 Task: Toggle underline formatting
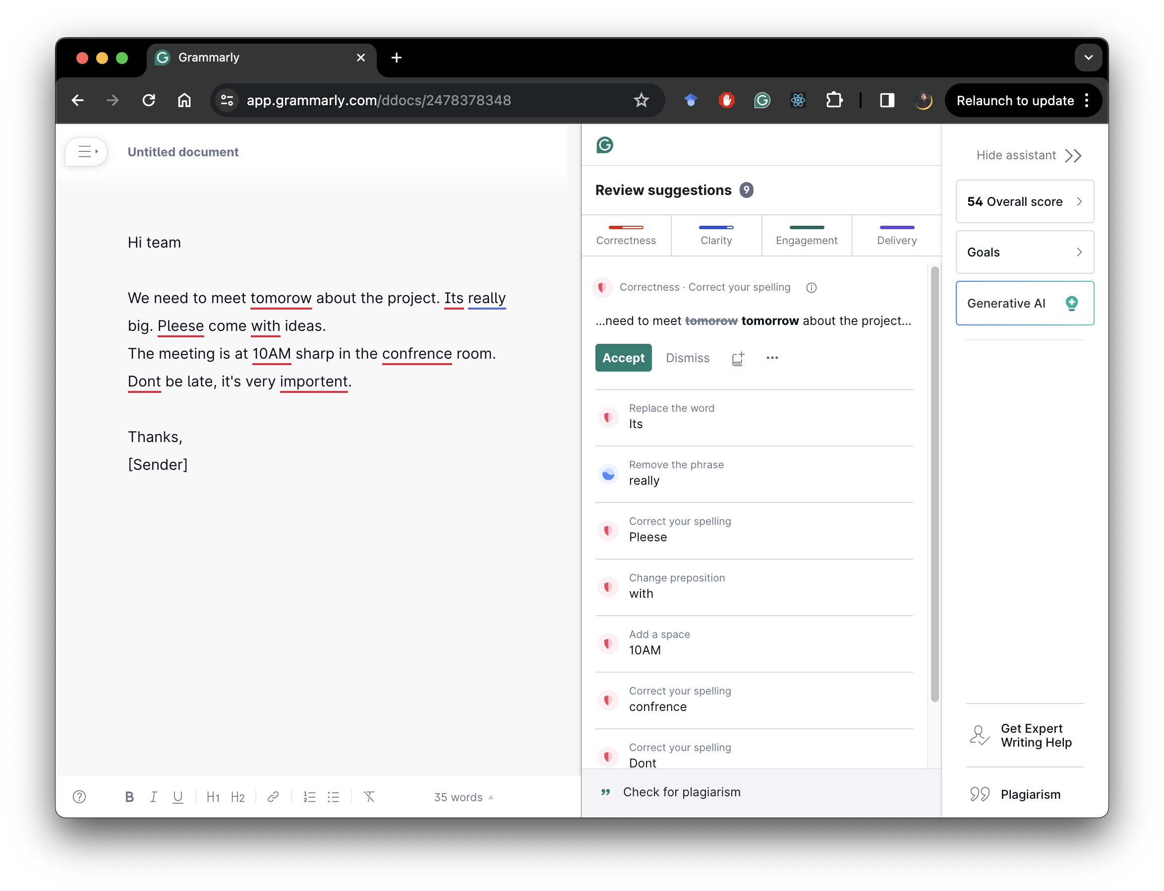point(177,797)
